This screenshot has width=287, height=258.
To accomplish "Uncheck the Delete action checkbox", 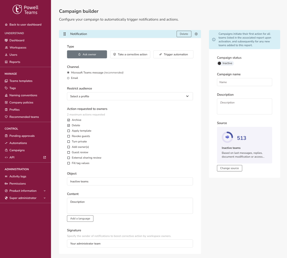I will click(x=69, y=125).
